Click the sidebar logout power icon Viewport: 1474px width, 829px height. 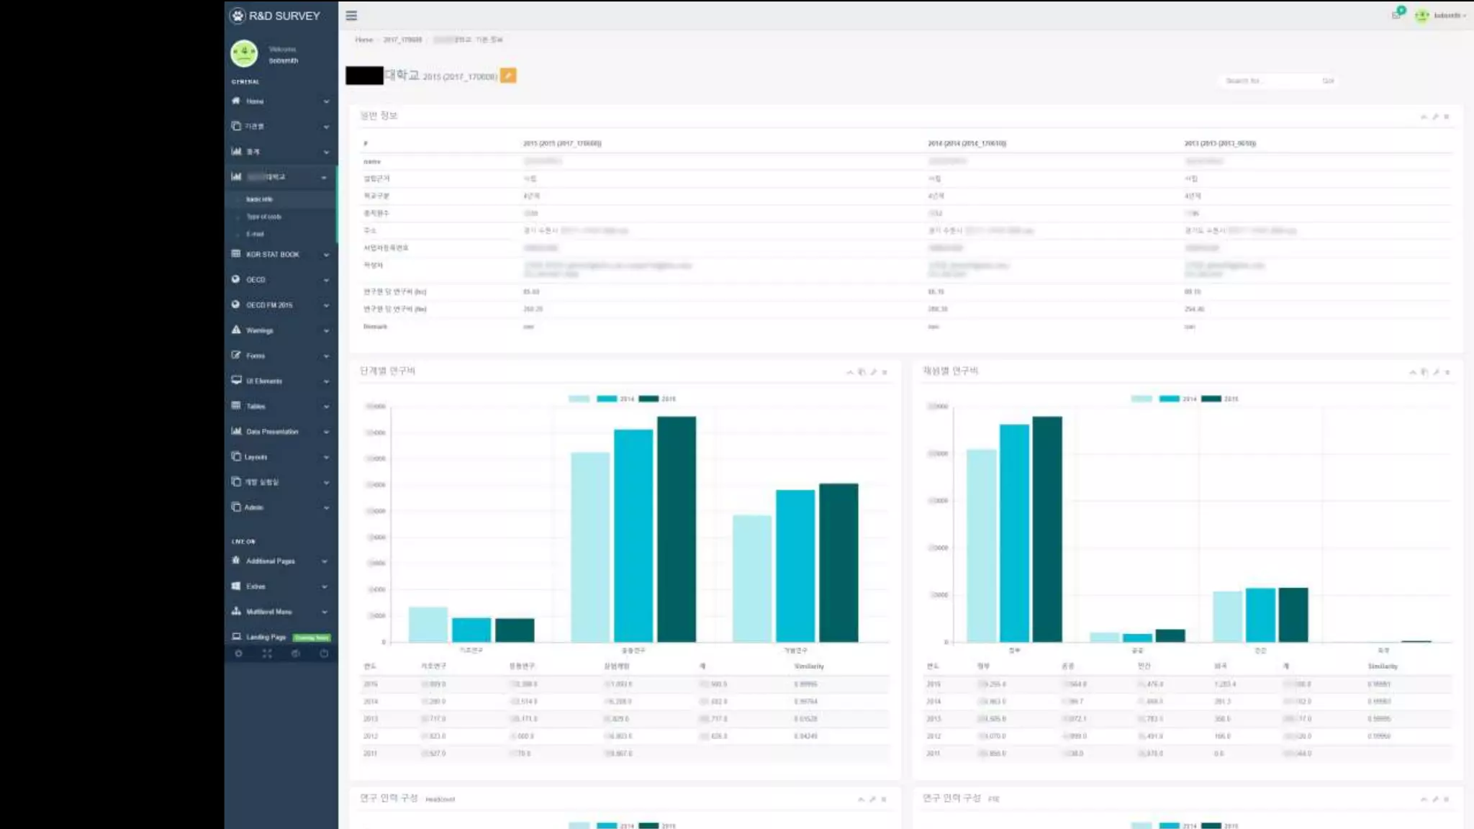324,653
